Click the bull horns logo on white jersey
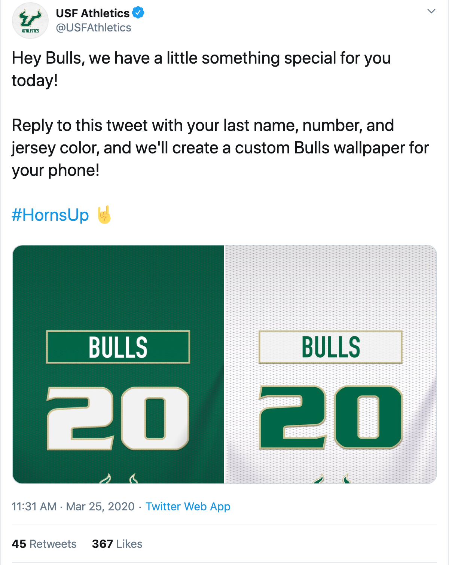Viewport: 449px width, 565px height. click(x=332, y=478)
